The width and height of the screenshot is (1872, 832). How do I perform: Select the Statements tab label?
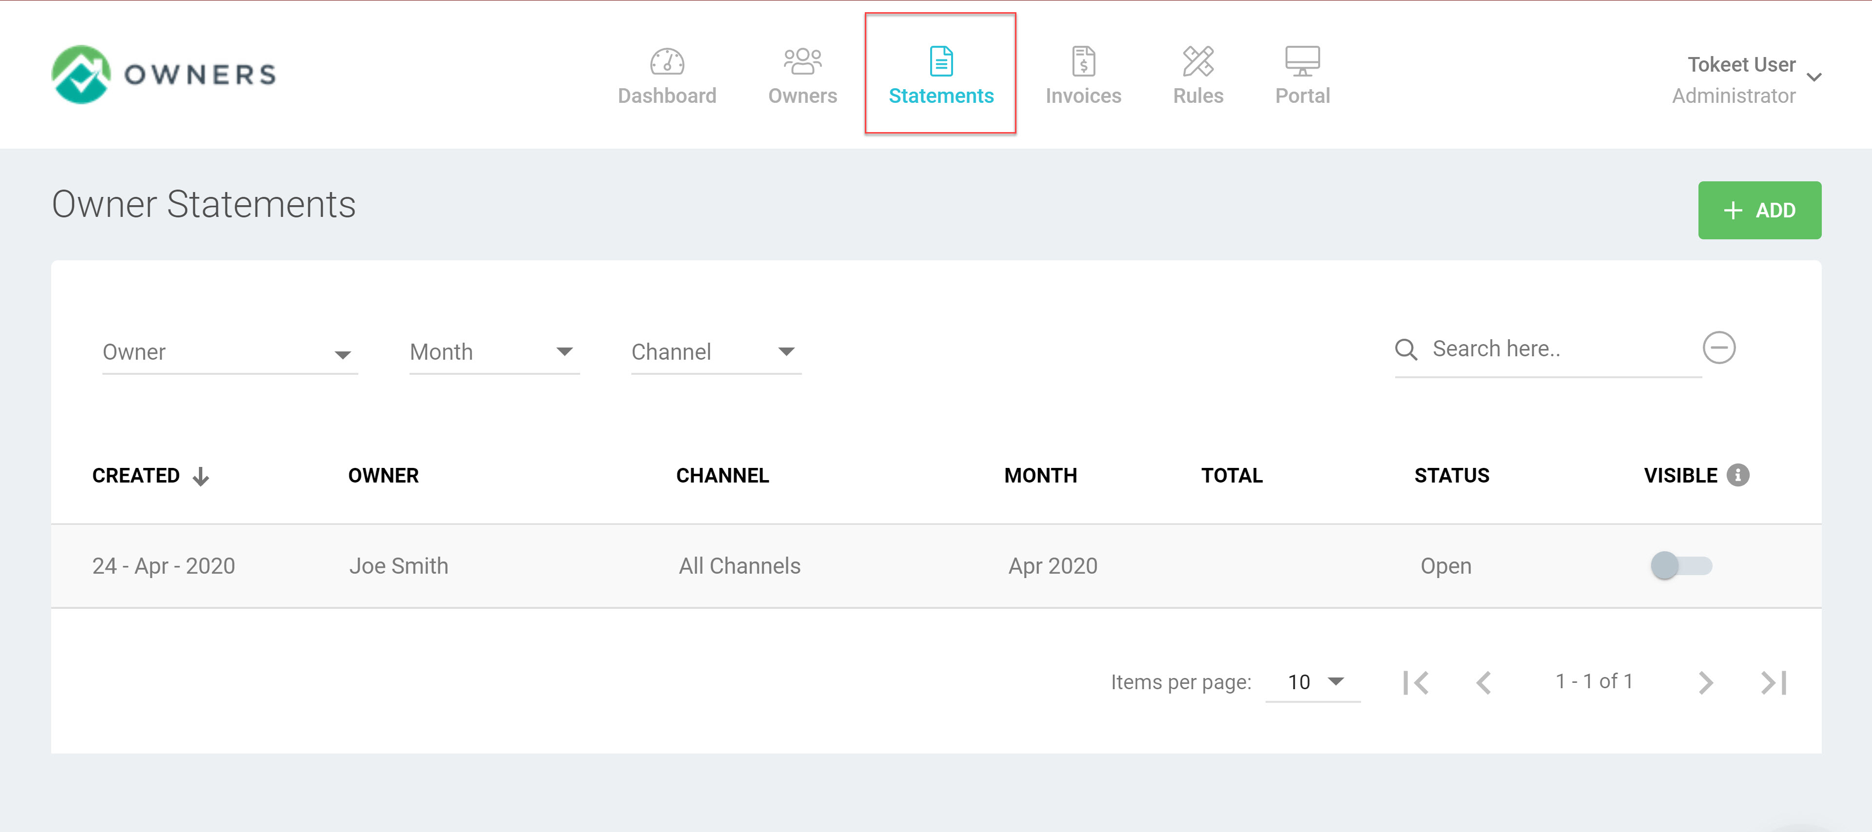941,96
